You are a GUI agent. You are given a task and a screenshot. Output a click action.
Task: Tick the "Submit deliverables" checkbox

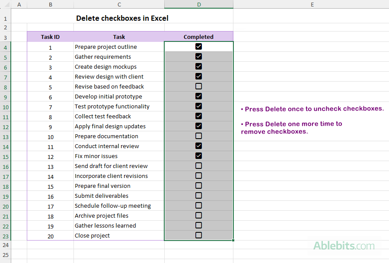pos(198,195)
